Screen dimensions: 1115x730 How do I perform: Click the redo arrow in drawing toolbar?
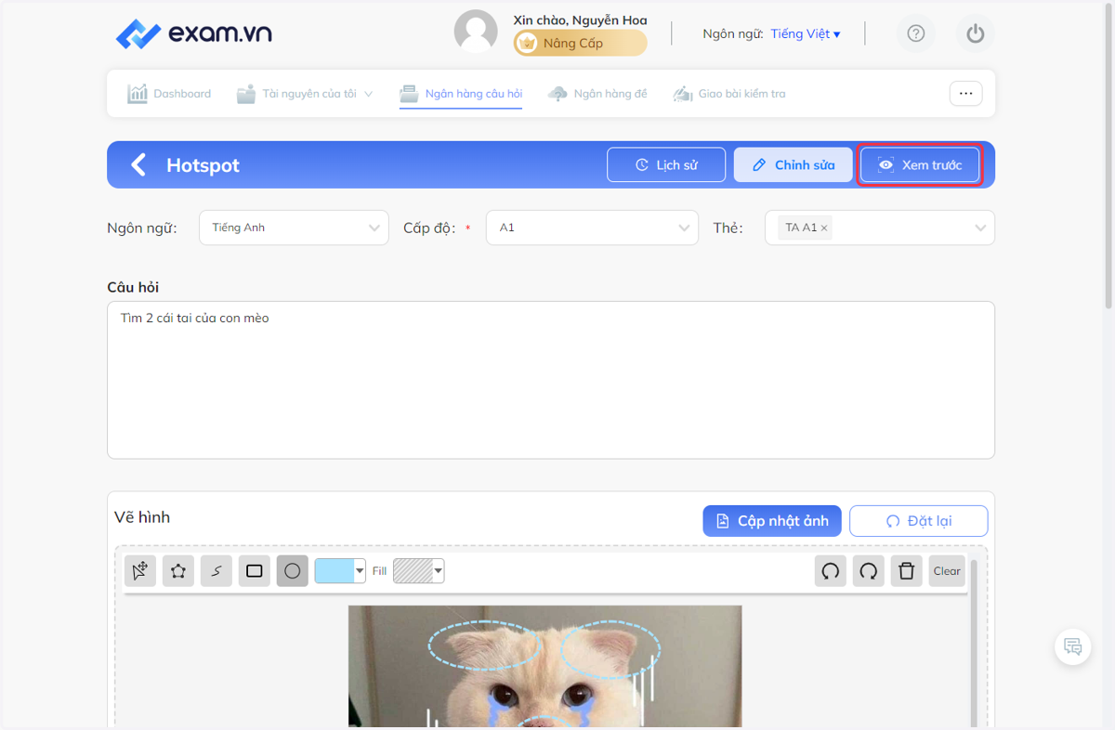click(x=869, y=571)
